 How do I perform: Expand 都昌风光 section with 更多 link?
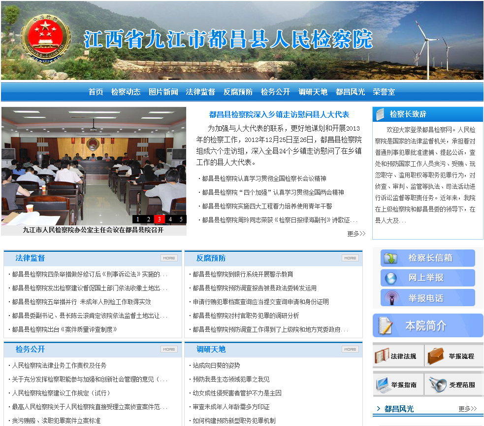point(467,409)
